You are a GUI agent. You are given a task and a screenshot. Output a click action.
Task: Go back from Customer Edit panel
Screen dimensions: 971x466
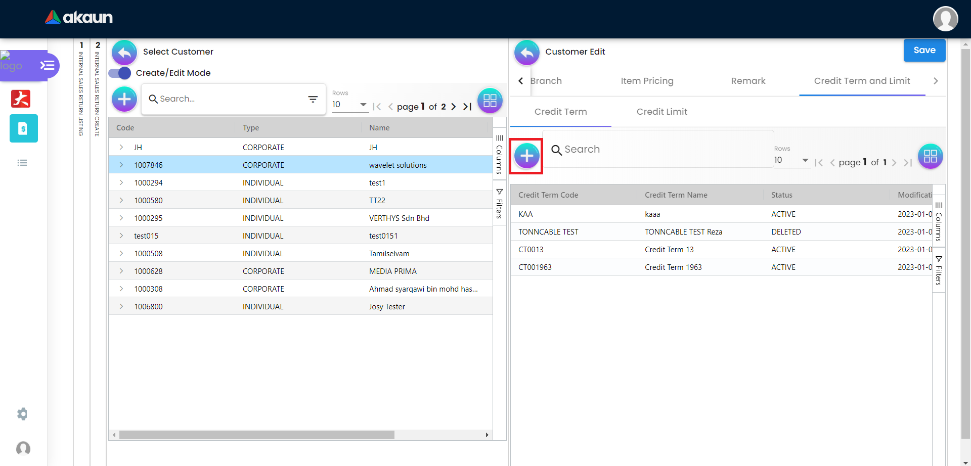526,53
